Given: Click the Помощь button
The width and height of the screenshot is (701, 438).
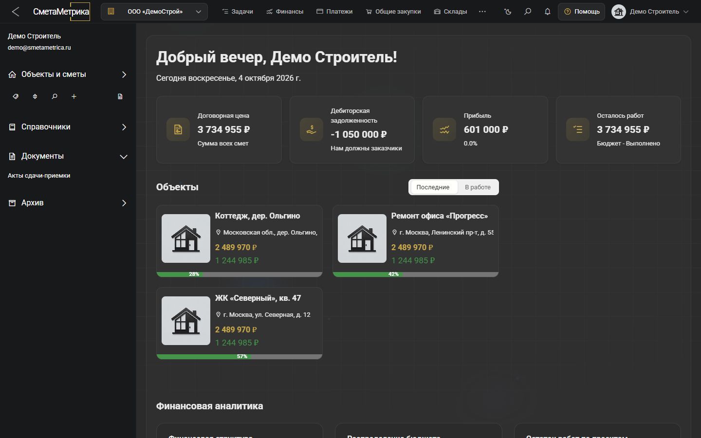Looking at the screenshot, I should [x=582, y=12].
